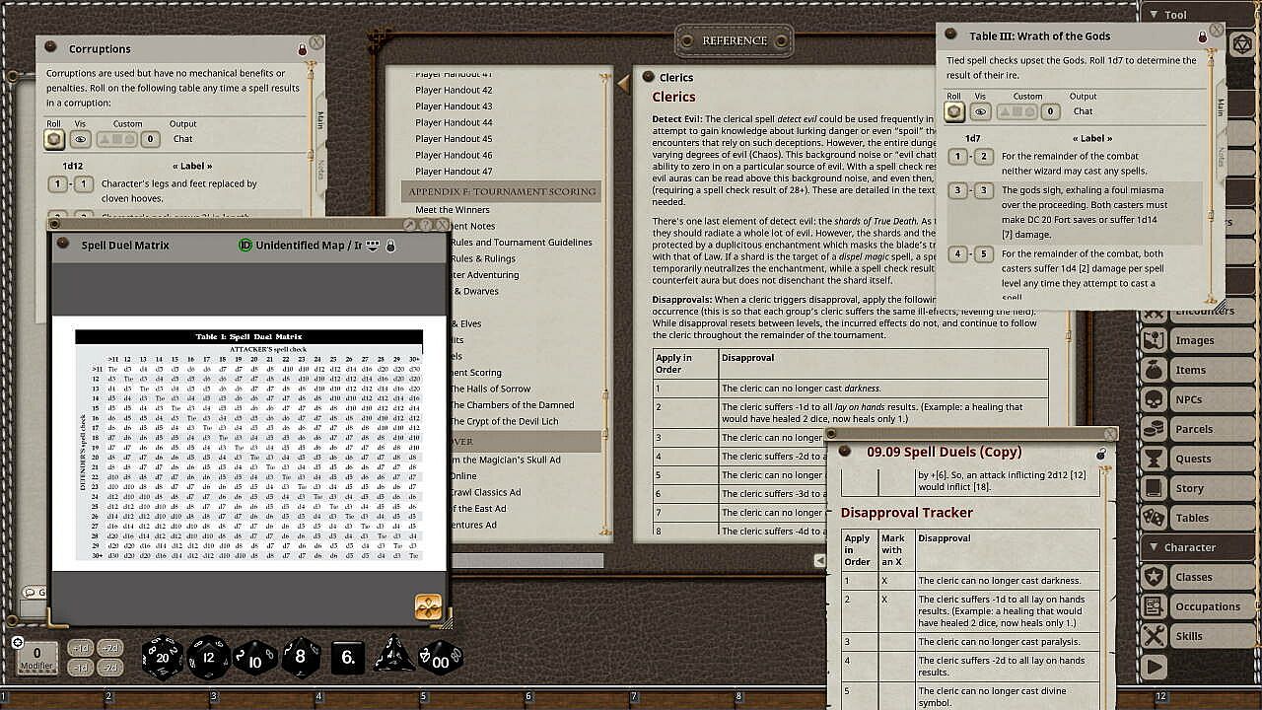Collapse the Tool sidebar section
Screen dimensions: 1262x710
click(x=1155, y=15)
